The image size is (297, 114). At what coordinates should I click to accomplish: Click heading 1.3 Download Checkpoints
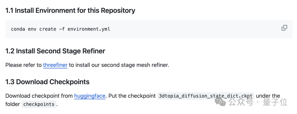tap(47, 82)
